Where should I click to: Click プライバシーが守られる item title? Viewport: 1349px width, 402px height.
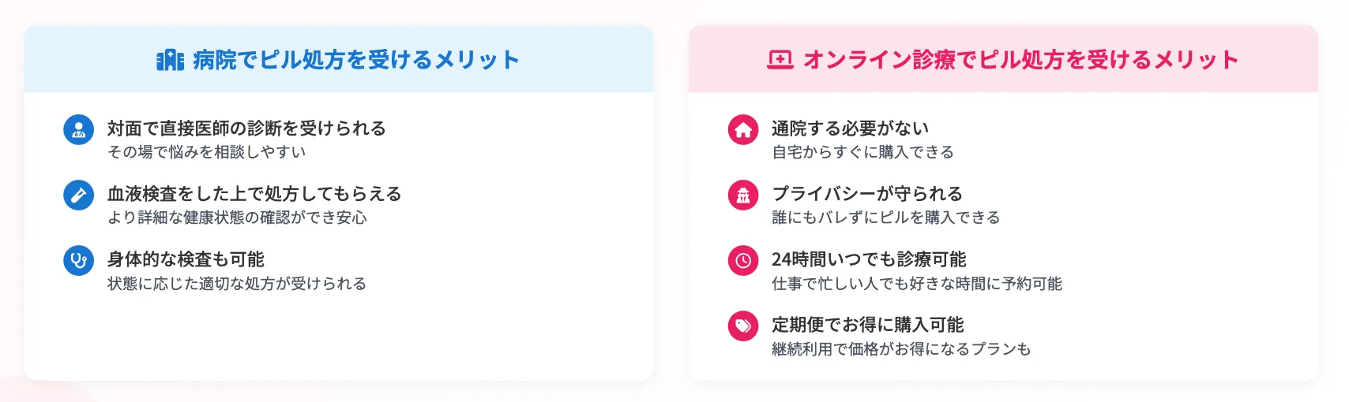click(x=867, y=193)
